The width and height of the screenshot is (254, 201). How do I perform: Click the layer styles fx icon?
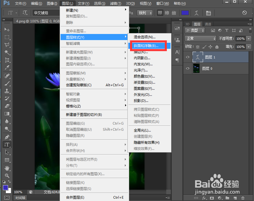click(204, 198)
